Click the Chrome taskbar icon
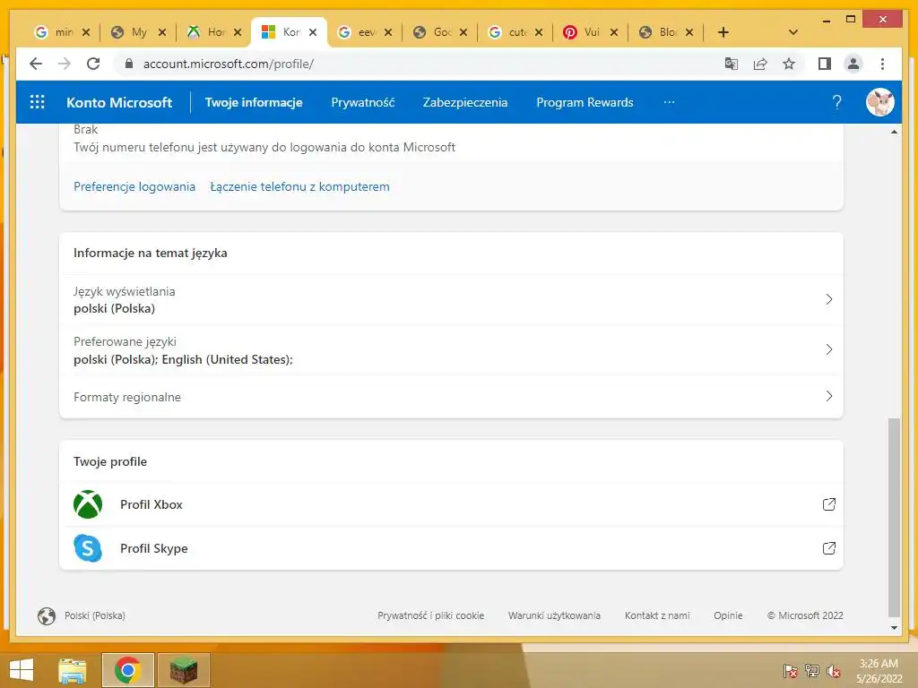This screenshot has height=688, width=918. pos(127,670)
